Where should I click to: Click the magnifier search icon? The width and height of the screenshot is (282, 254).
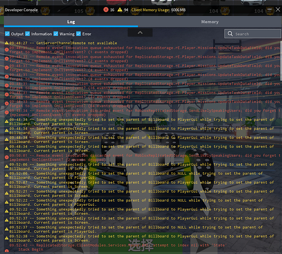(x=230, y=34)
